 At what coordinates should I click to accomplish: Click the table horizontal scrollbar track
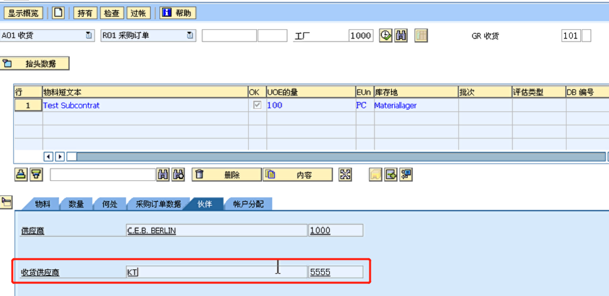click(x=340, y=157)
